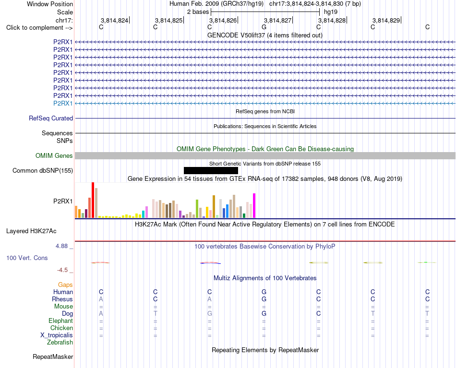Image resolution: width=456 pixels, height=368 pixels.
Task: Click 'Short Genetic Variants from dbSNP' title
Action: 265,164
